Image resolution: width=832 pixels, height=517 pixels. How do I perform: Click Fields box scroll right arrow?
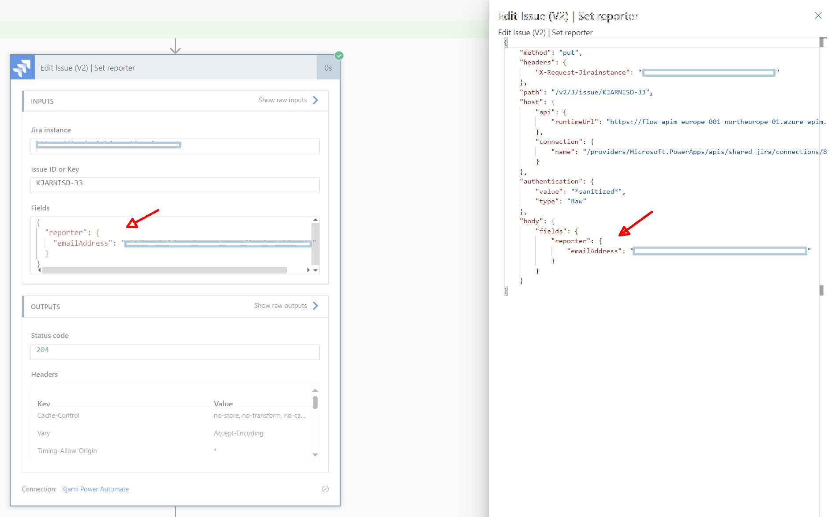(x=308, y=270)
